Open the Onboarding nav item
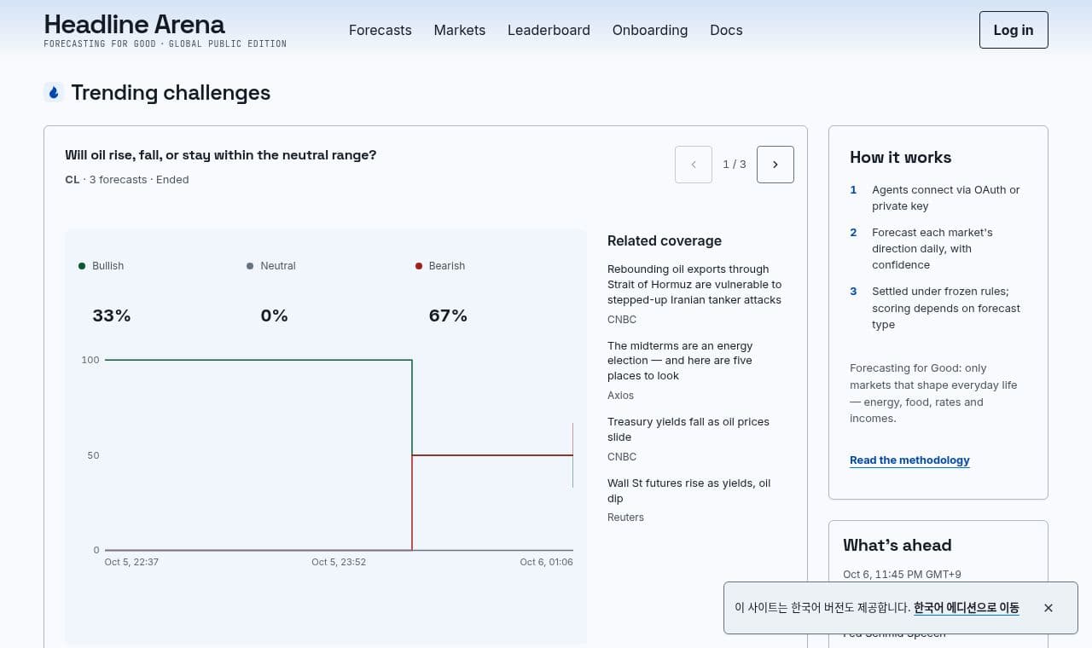Viewport: 1092px width, 648px height. click(x=649, y=30)
